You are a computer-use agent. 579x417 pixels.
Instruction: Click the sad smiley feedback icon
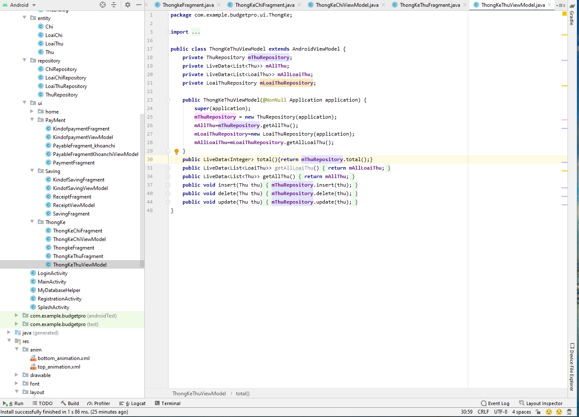click(x=559, y=412)
